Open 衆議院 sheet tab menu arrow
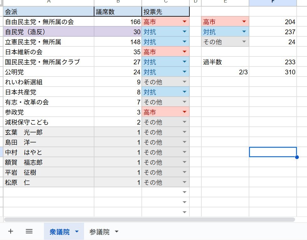This screenshot has width=307, height=240. click(77, 232)
